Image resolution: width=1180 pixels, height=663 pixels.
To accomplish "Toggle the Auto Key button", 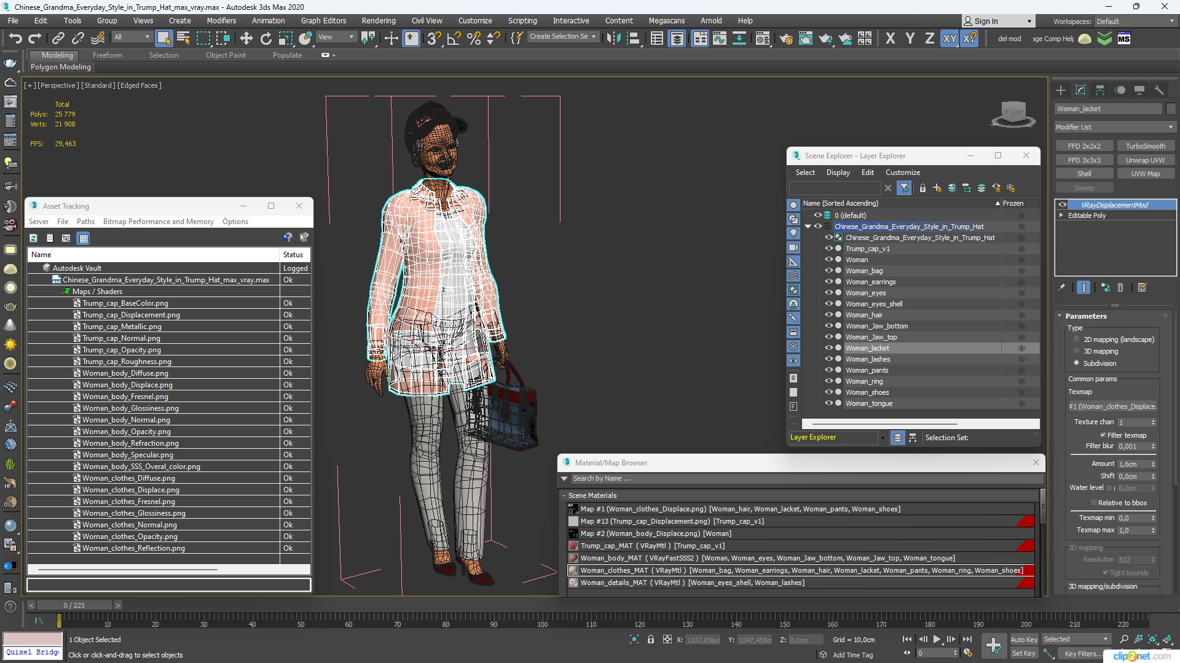I will tap(1023, 640).
